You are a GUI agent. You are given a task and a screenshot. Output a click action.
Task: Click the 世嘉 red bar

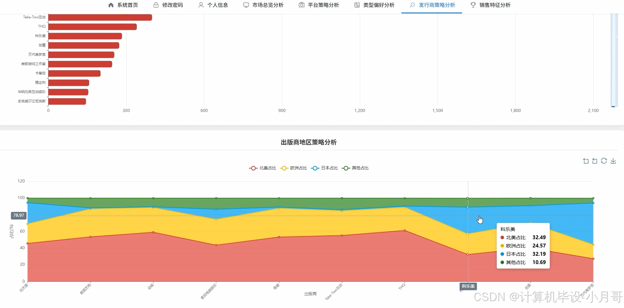pyautogui.click(x=84, y=45)
